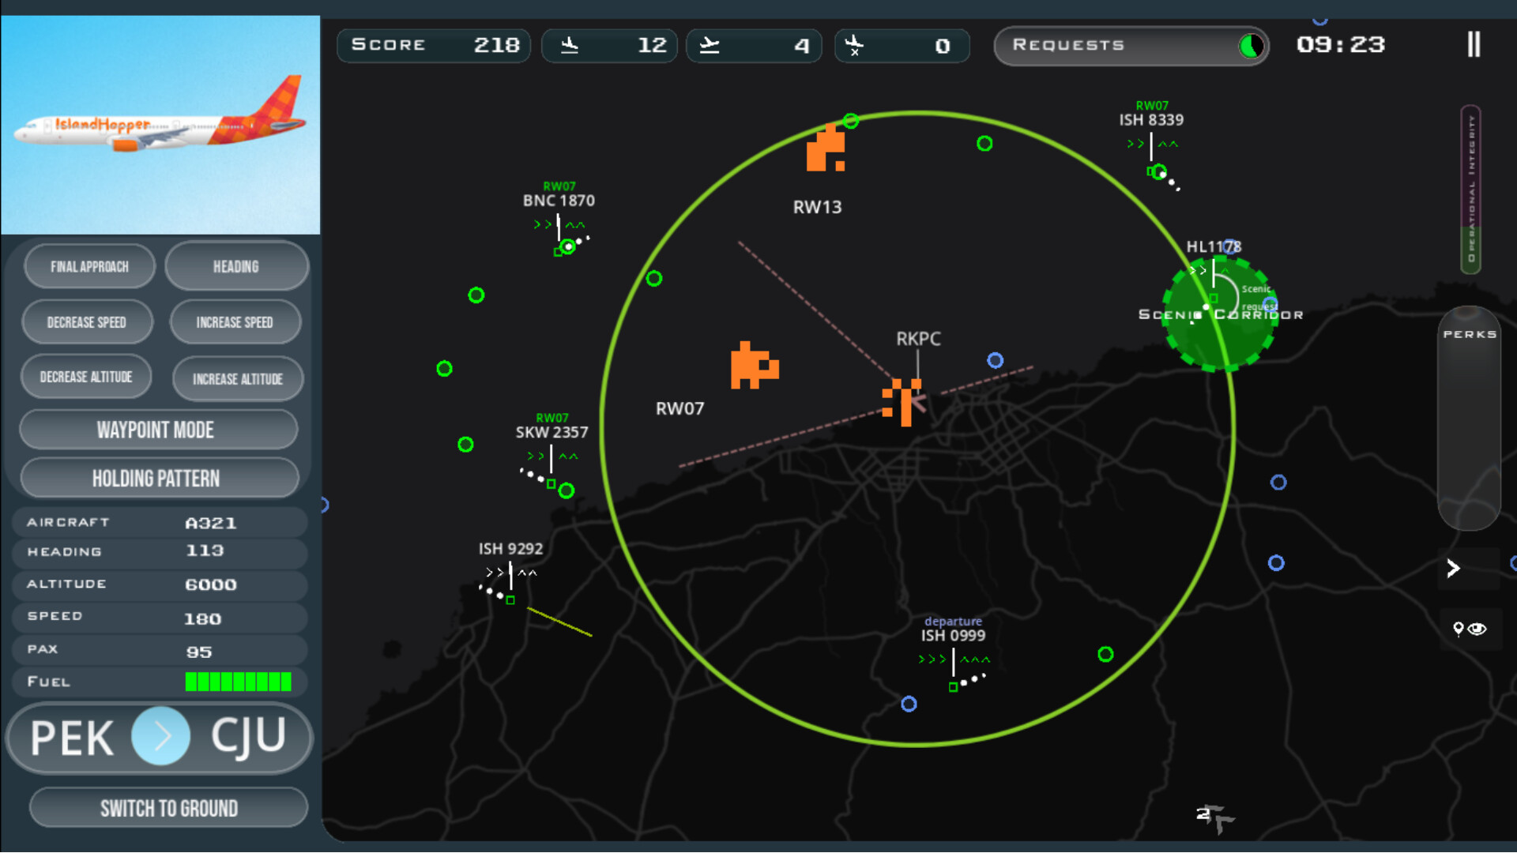This screenshot has height=853, width=1517.
Task: Open the Perks panel
Action: (x=1470, y=418)
